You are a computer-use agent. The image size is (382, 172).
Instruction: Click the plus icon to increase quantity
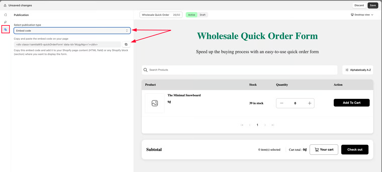pos(309,103)
